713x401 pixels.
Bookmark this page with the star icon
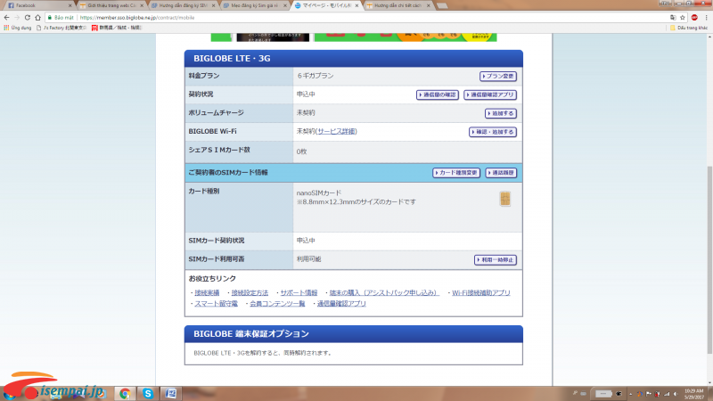coord(683,17)
